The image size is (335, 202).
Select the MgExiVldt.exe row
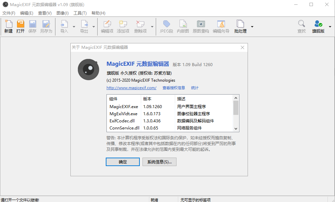[170, 114]
